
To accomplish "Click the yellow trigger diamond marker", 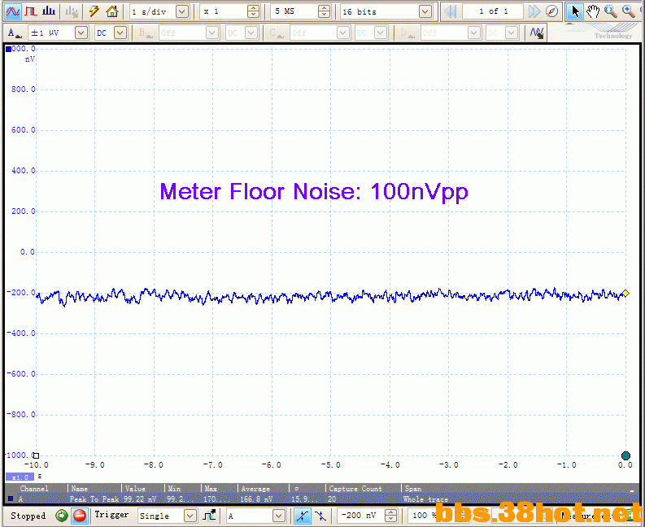I will 625,294.
